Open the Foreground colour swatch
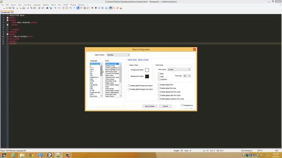This screenshot has width=282, height=158. [x=147, y=70]
